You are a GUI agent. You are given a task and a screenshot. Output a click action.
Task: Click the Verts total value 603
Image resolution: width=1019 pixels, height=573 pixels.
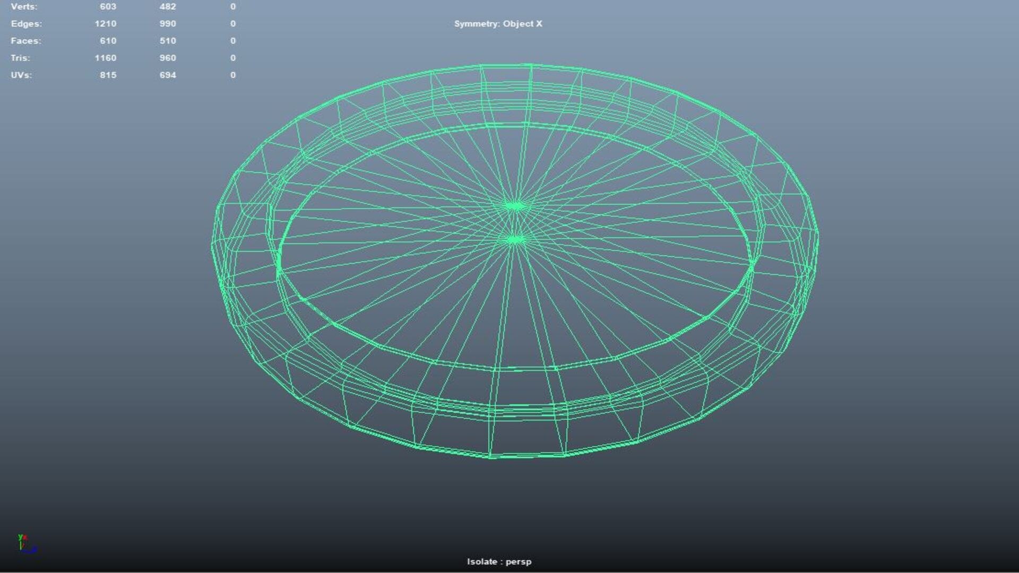coord(108,6)
